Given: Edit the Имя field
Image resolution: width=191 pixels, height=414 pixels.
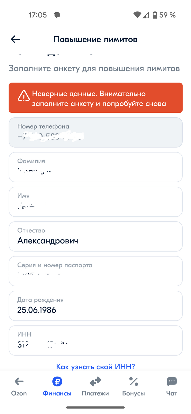Looking at the screenshot, I should click(95, 202).
